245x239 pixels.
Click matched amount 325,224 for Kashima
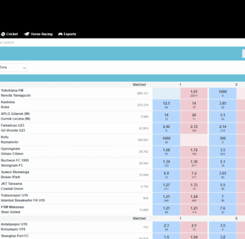tap(142, 105)
